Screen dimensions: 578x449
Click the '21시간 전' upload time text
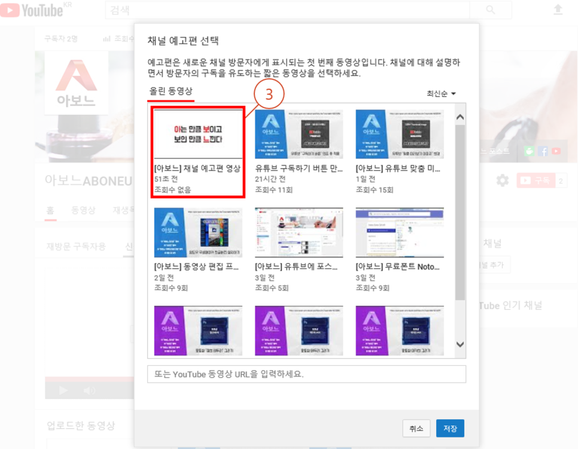click(x=270, y=179)
